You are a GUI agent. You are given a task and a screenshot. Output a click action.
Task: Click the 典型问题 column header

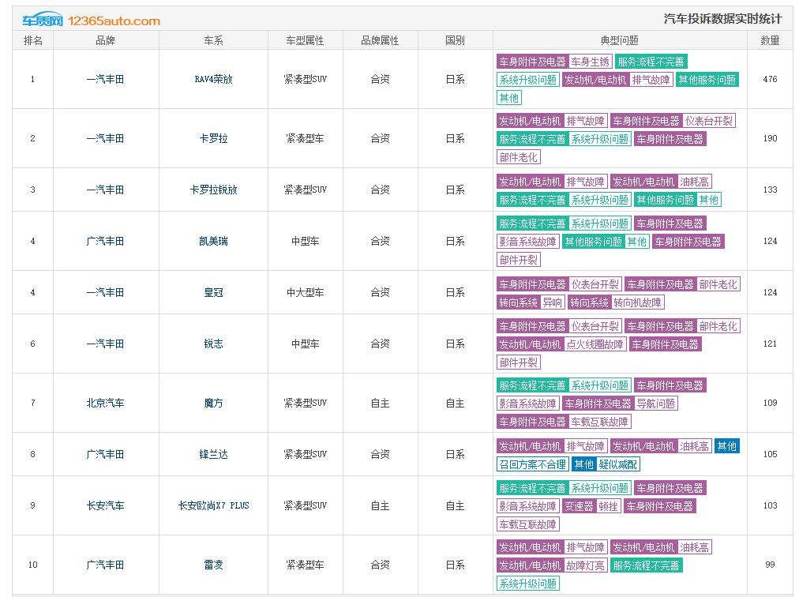pos(620,40)
